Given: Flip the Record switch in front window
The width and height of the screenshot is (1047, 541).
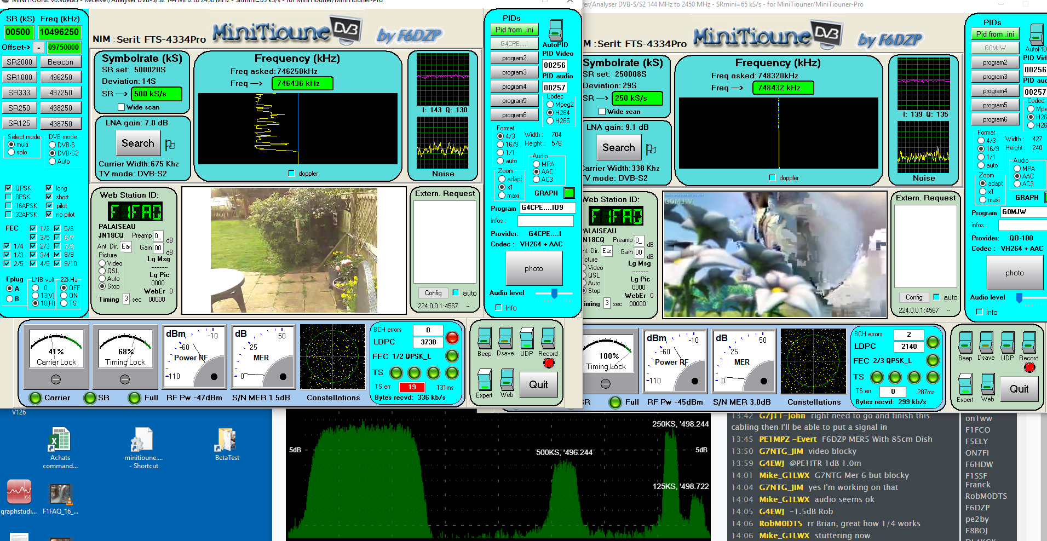Looking at the screenshot, I should tap(548, 338).
